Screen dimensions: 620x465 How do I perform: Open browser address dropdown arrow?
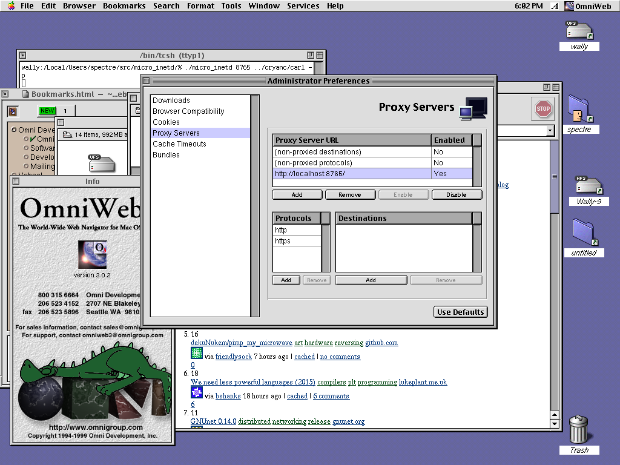(550, 130)
